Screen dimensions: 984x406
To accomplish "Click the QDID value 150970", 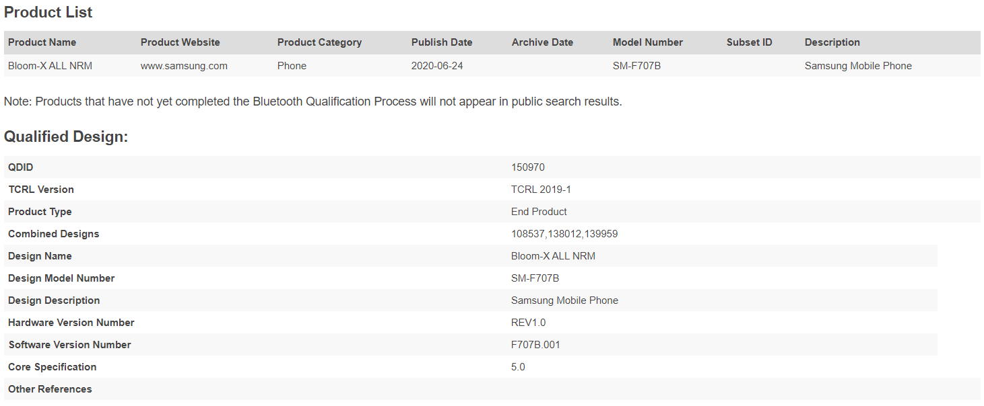I will tap(527, 167).
